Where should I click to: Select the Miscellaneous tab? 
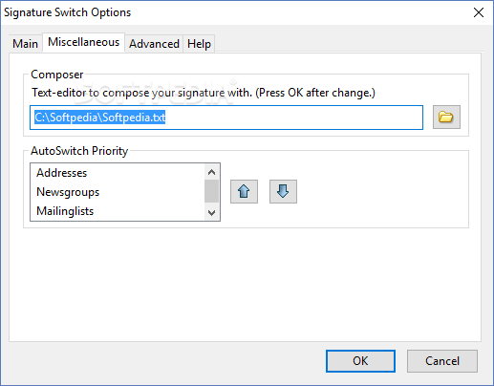coord(83,42)
